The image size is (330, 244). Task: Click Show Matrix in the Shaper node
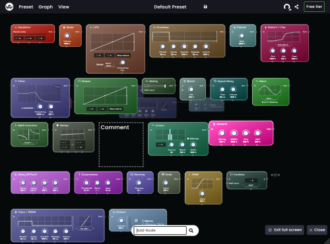[115, 109]
